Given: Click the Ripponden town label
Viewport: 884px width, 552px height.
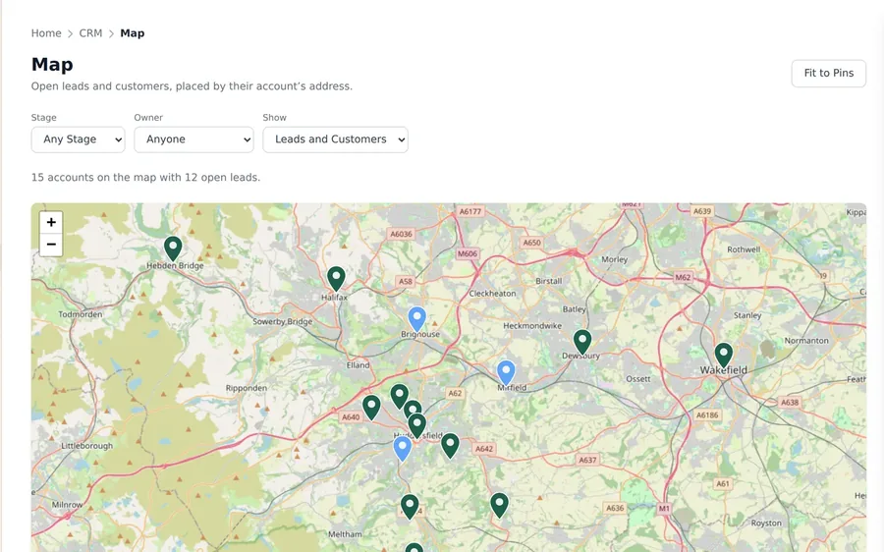Looking at the screenshot, I should click(x=247, y=388).
